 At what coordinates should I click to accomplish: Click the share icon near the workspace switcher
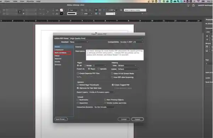193,5
